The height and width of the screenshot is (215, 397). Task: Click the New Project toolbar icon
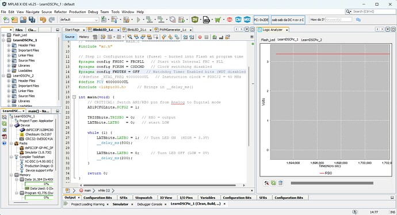tap(15, 20)
